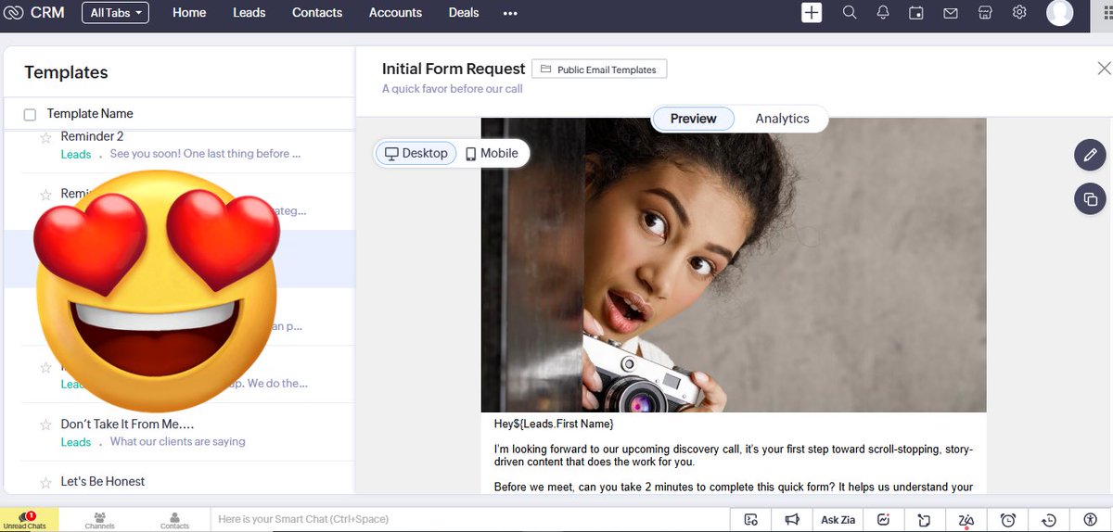Image resolution: width=1113 pixels, height=532 pixels.
Task: Star the Reminder 2 template
Action: click(x=45, y=137)
